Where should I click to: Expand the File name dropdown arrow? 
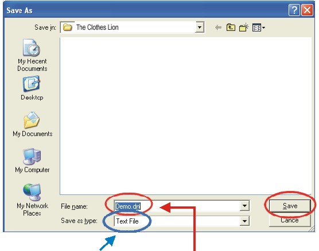point(244,206)
